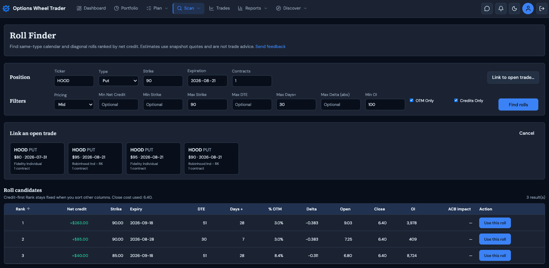The image size is (549, 268).
Task: Click the 9.03 open price cell
Action: pyautogui.click(x=348, y=223)
